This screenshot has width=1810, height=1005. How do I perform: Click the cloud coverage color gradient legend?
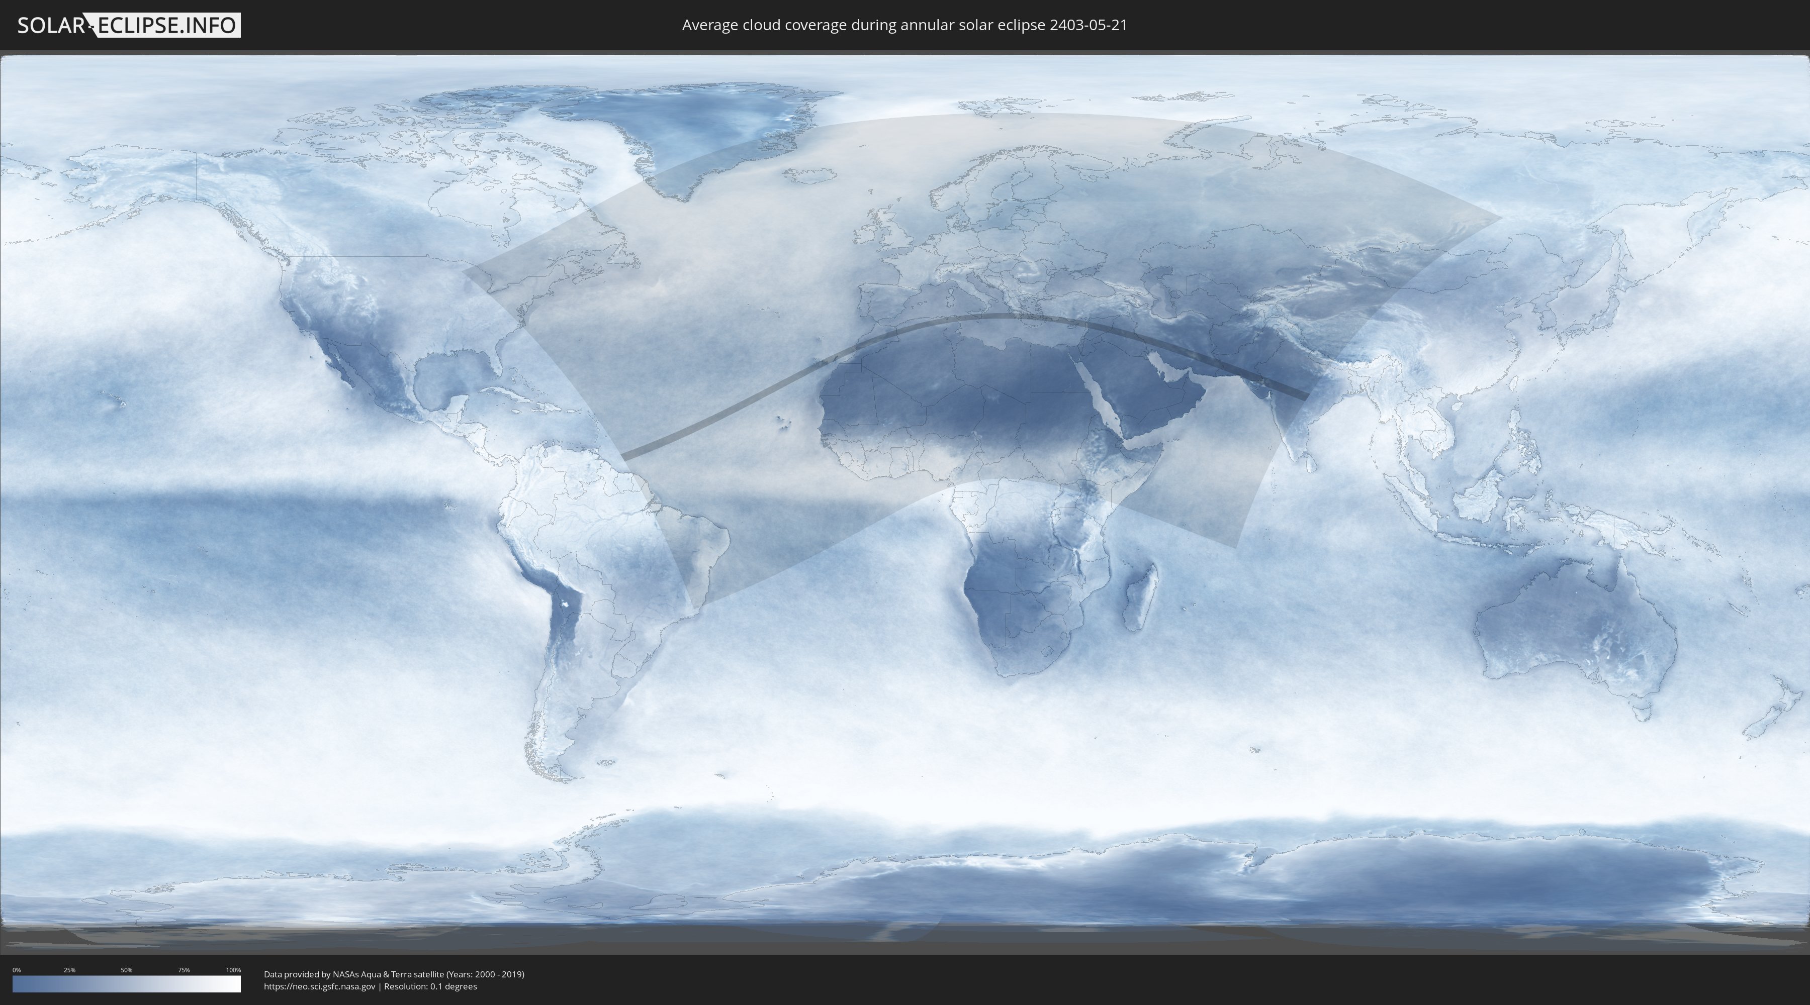click(127, 984)
